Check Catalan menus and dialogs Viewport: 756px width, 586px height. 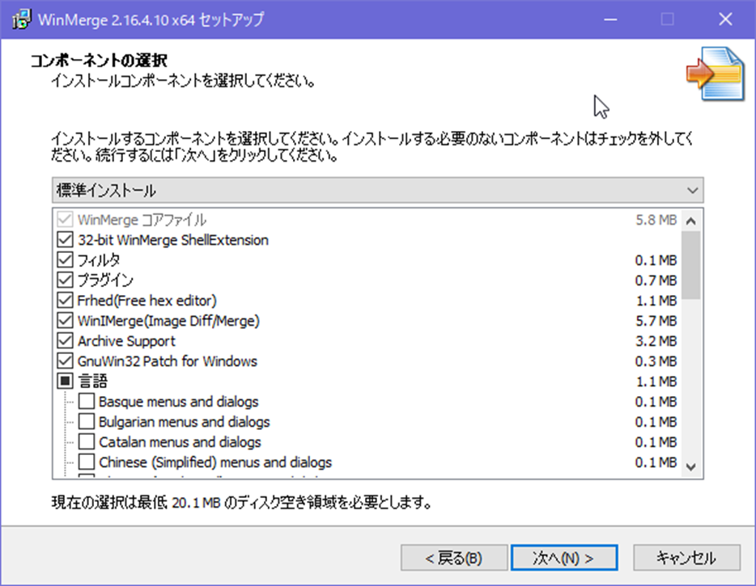tap(87, 441)
